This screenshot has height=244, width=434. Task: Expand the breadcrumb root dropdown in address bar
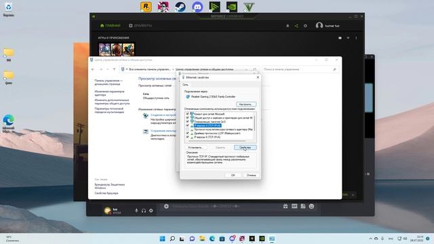127,69
